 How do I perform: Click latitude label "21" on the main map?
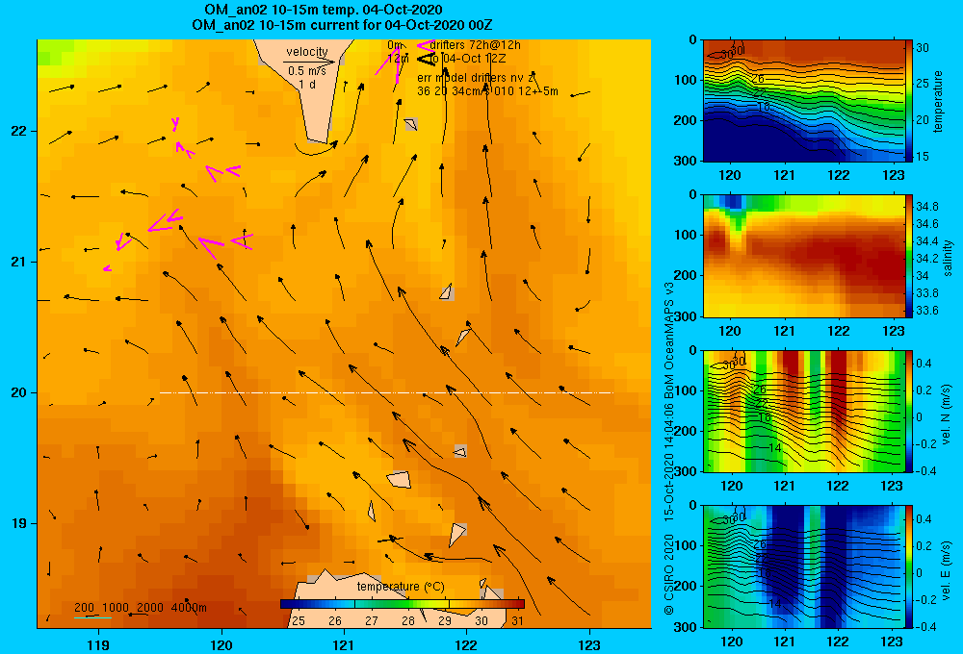[18, 262]
